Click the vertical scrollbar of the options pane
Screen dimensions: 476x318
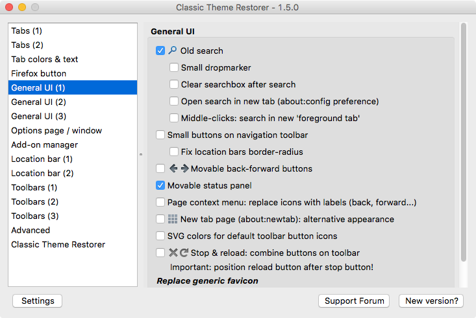[463, 142]
